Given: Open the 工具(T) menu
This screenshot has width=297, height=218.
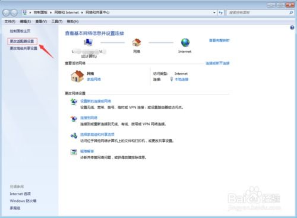Looking at the screenshot, I should pos(57,21).
